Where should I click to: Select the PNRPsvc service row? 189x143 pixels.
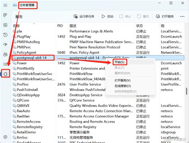[98, 47]
